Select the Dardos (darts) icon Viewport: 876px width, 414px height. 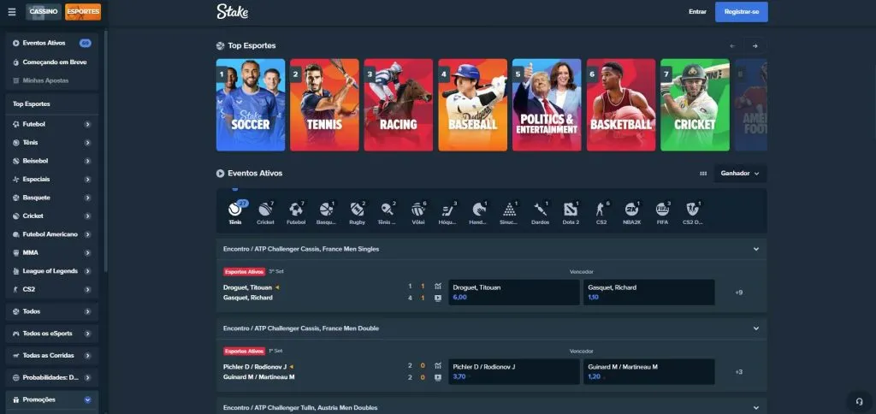coord(540,210)
